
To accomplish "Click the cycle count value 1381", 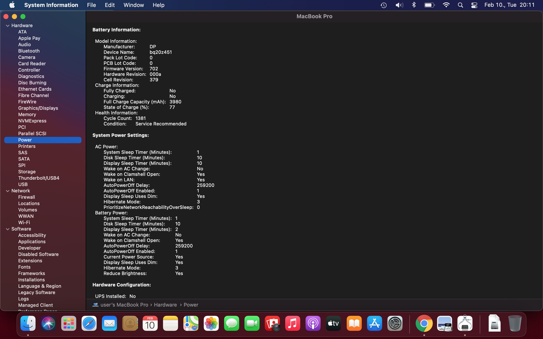I will (x=140, y=118).
